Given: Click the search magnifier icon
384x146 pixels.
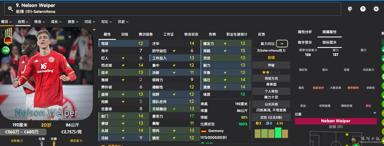Looking at the screenshot, I should point(10,9).
